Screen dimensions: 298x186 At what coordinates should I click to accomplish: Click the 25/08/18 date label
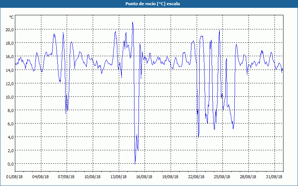pyautogui.click(x=222, y=177)
